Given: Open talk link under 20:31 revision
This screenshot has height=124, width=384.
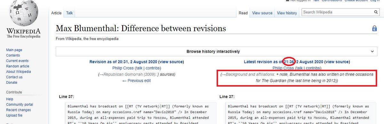Looking at the screenshot, I should [139, 68].
